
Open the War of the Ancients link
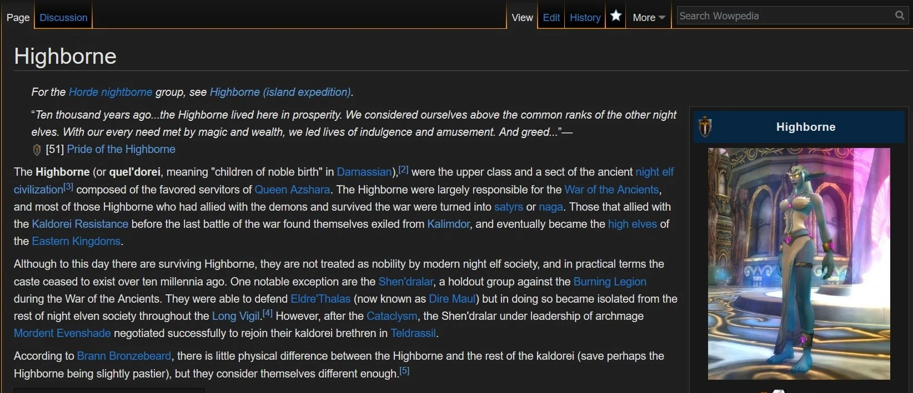611,190
